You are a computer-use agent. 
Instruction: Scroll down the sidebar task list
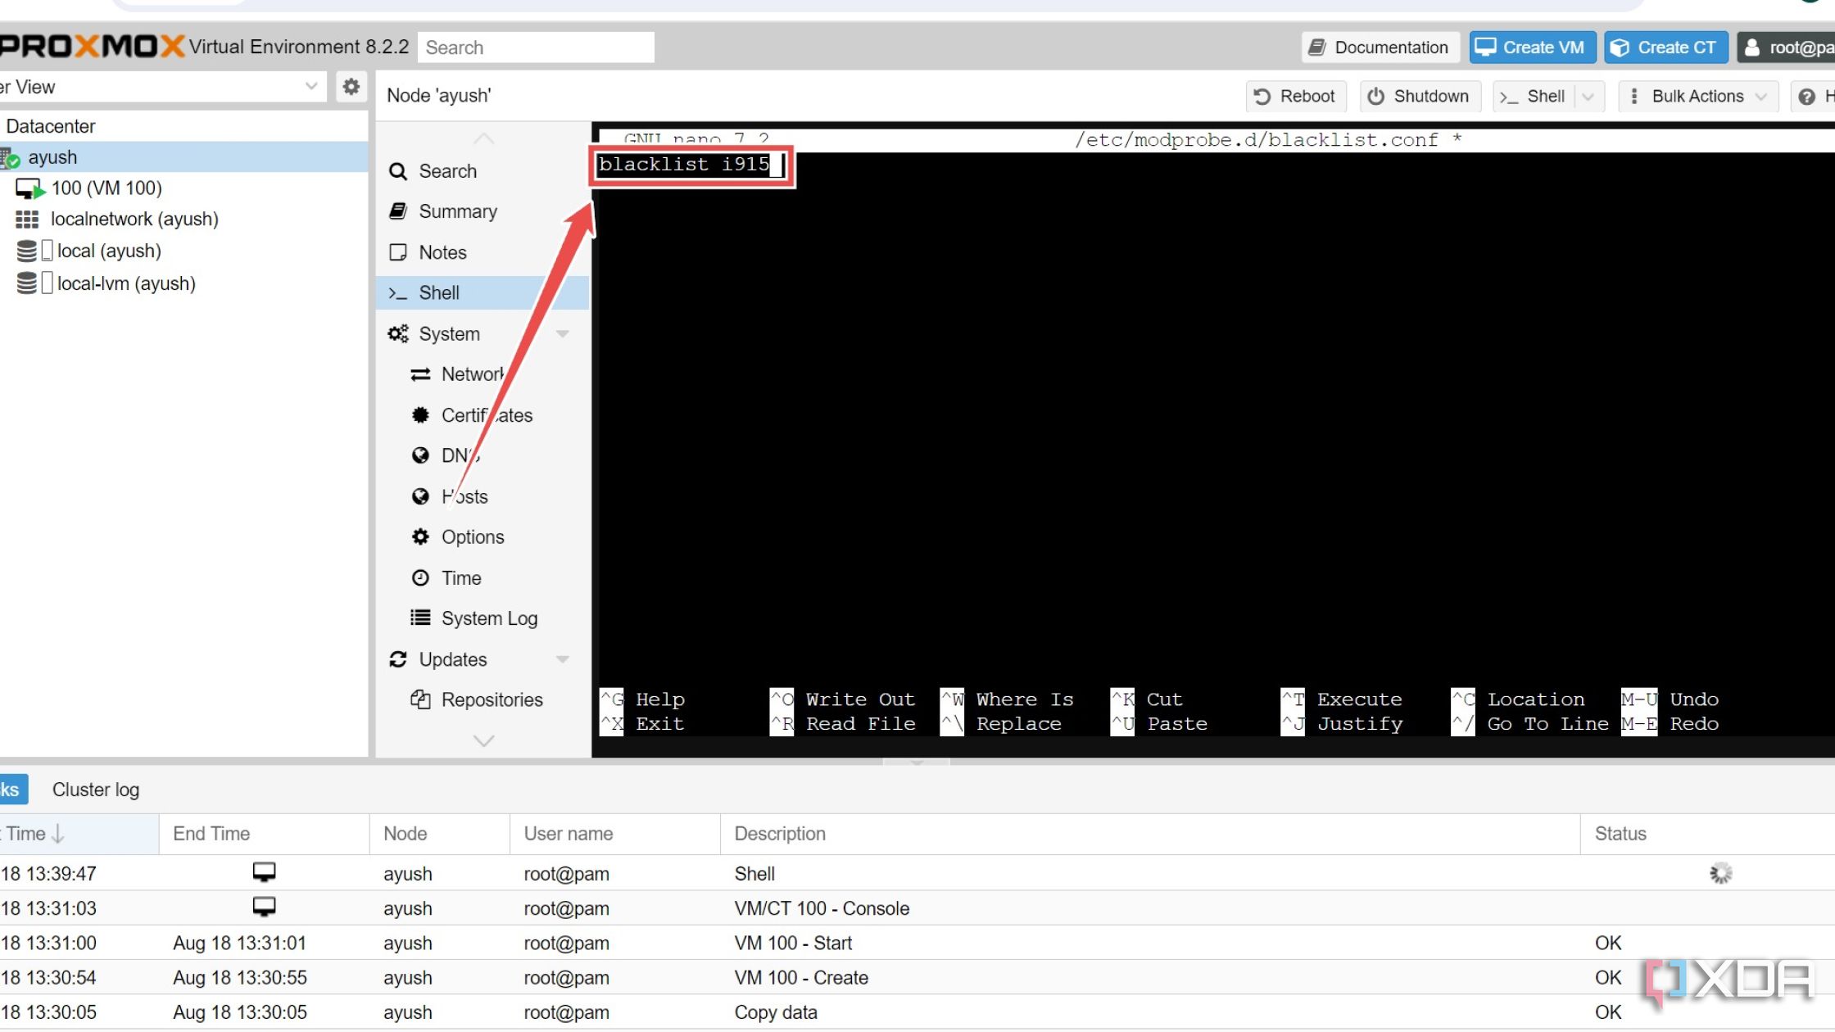(x=483, y=742)
